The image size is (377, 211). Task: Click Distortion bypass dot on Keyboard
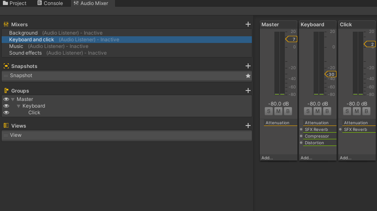coord(301,143)
